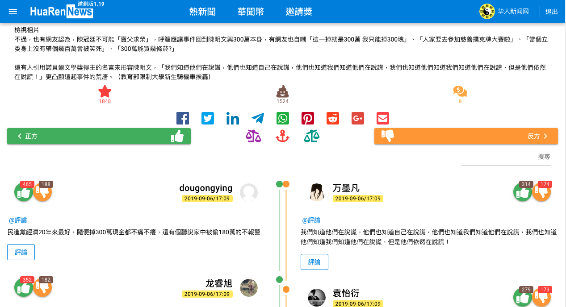
Task: Click the yin-yang logo next to 华人新闻网
Action: click(486, 12)
